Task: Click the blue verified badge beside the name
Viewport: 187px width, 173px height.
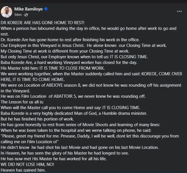Action: [x=46, y=9]
